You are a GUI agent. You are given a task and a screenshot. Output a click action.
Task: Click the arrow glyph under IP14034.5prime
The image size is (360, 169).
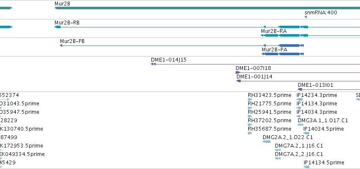pyautogui.click(x=306, y=133)
